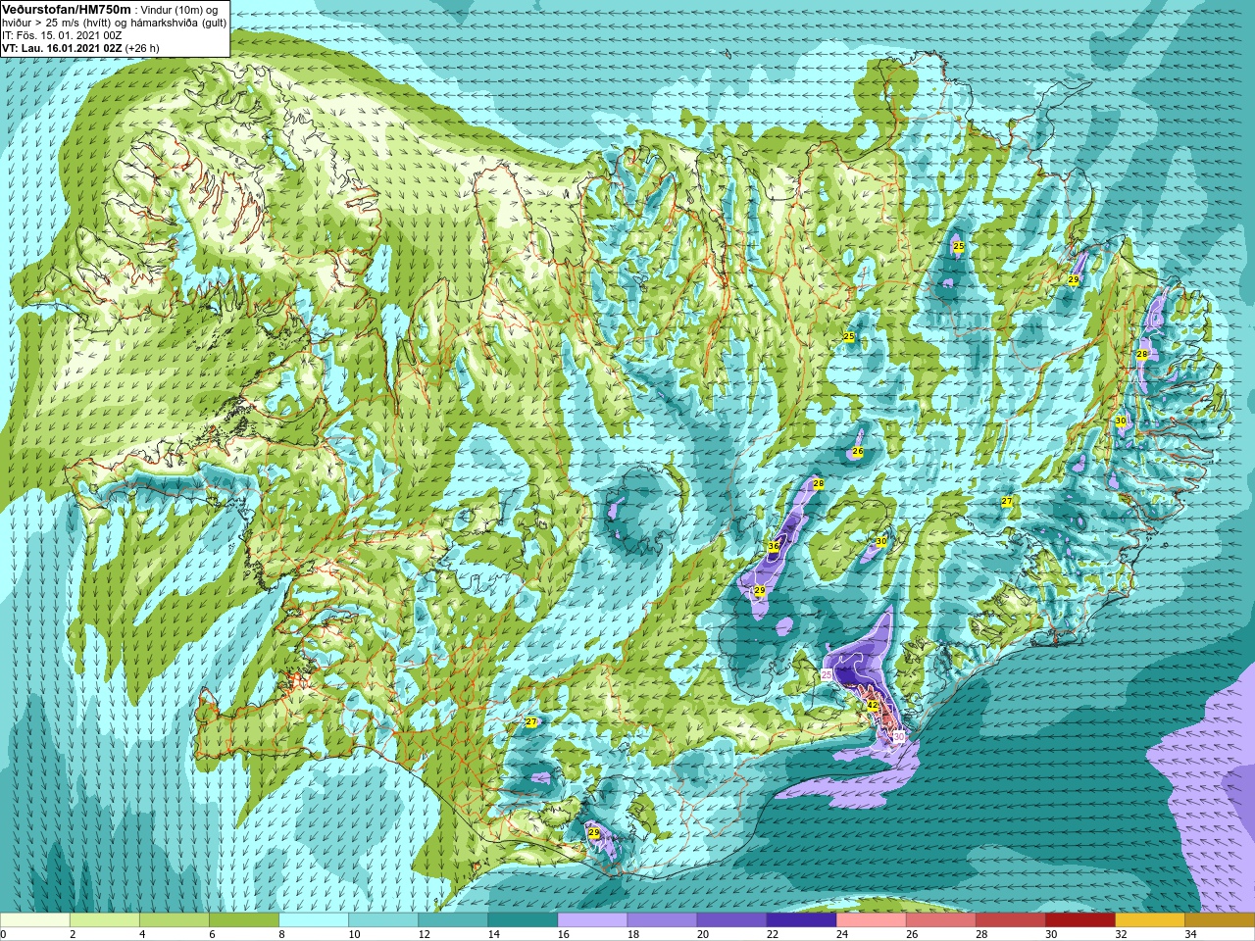Viewport: 1255px width, 941px height.
Task: Click the yellow 26 peak gust marker
Action: 858,452
